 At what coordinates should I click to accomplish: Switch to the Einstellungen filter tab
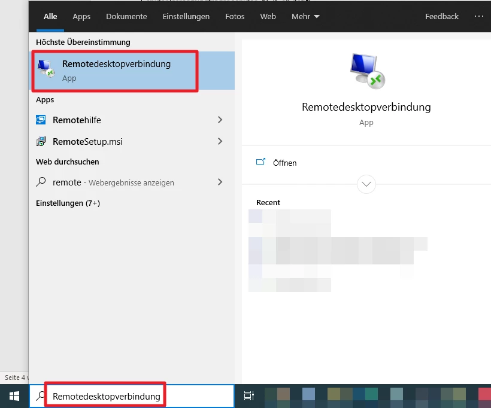click(x=186, y=17)
